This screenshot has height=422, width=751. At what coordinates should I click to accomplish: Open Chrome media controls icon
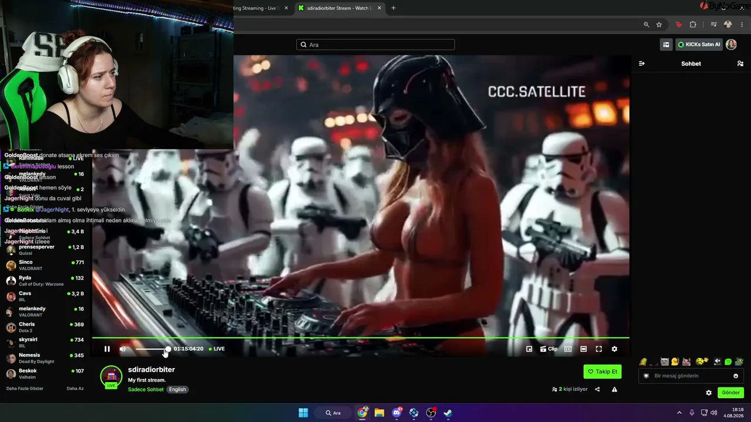pos(713,25)
